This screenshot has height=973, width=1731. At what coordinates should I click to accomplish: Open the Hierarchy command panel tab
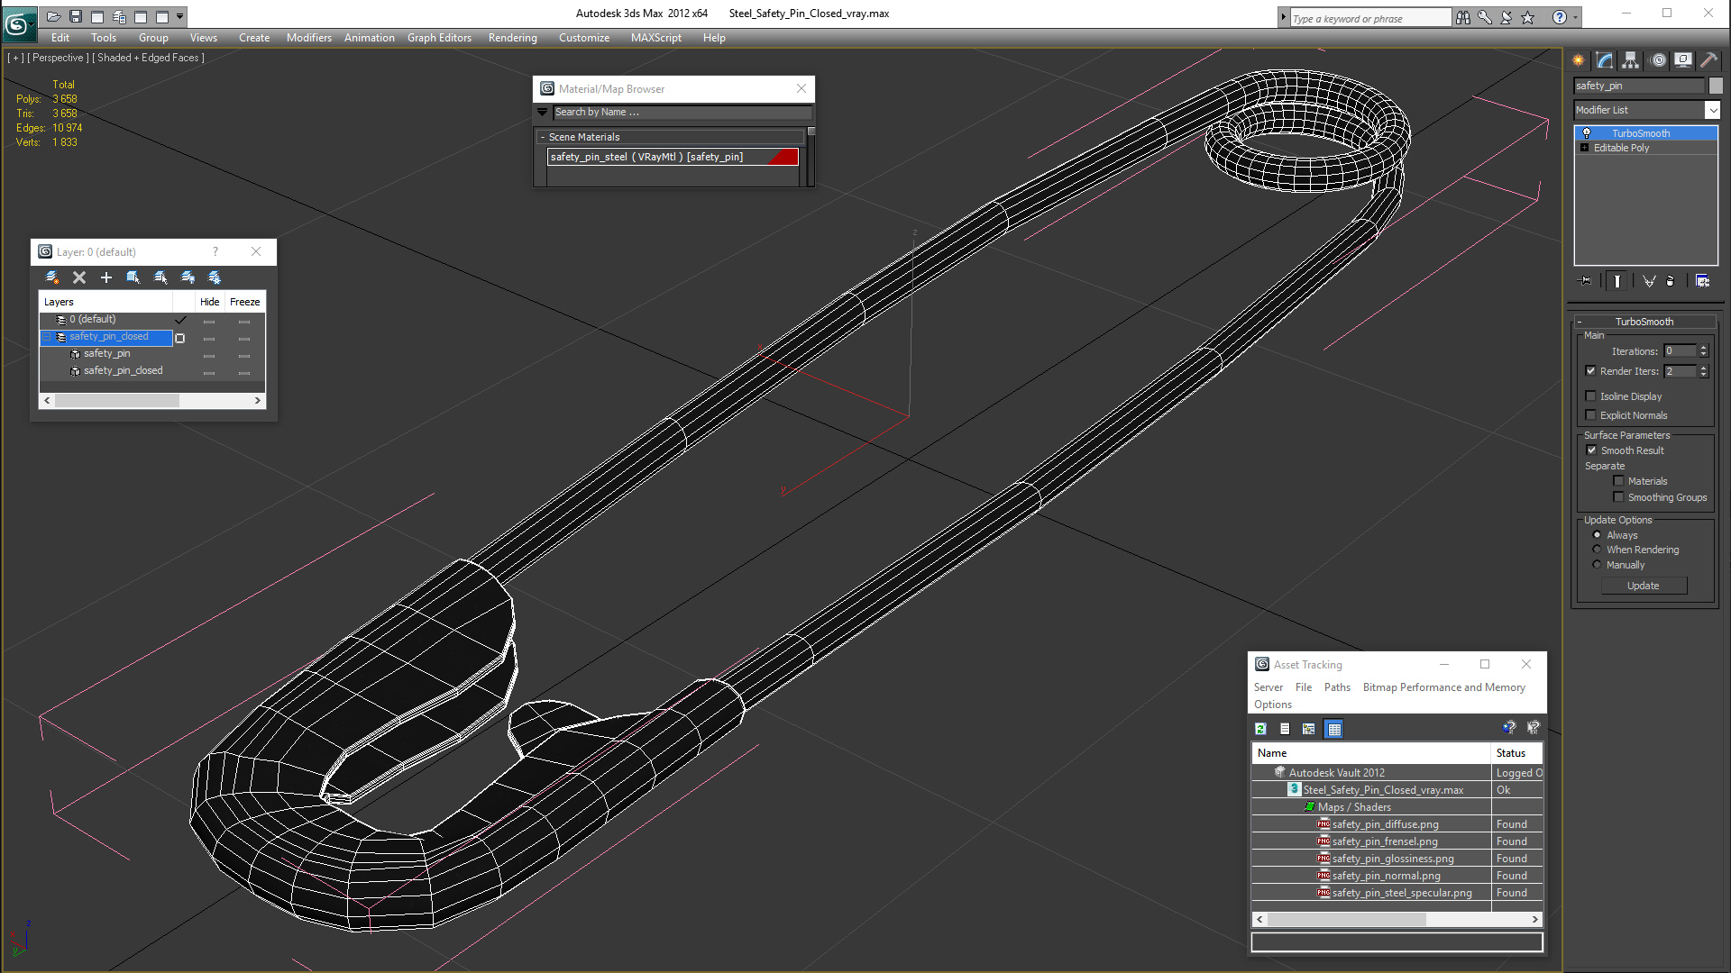click(1631, 60)
